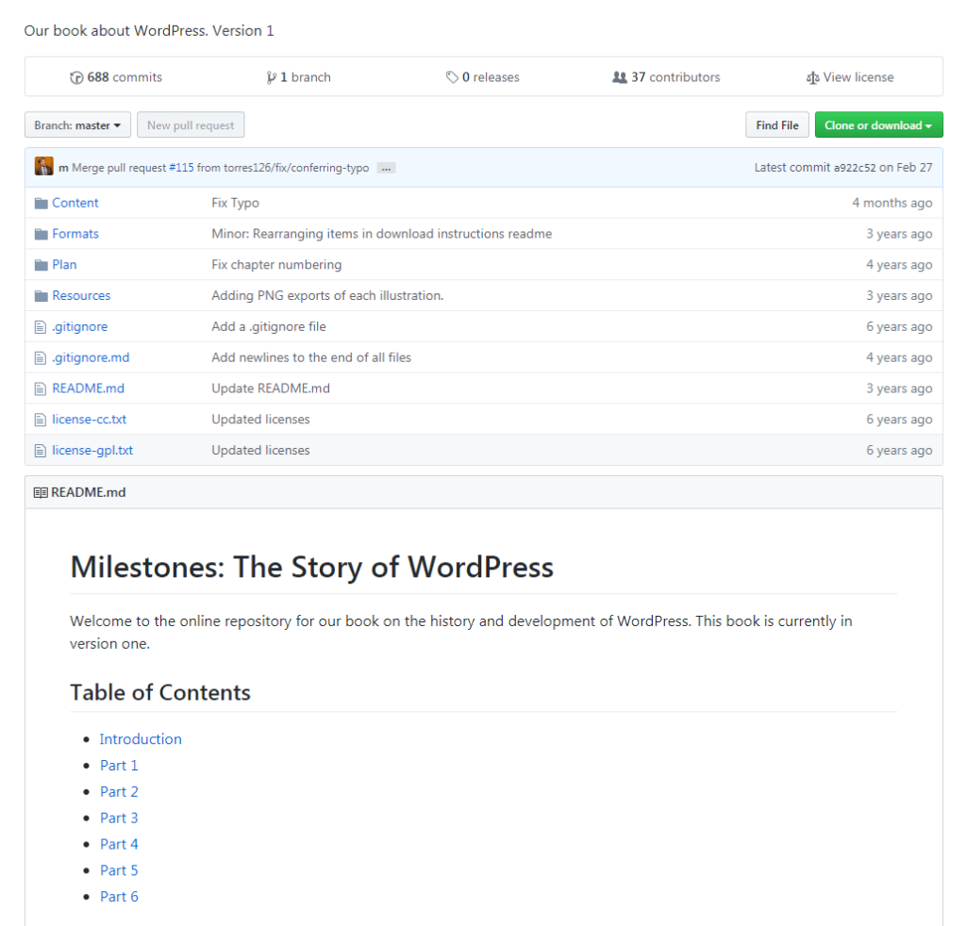Expand the commit message with the ellipsis button
The image size is (966, 926).
point(386,168)
